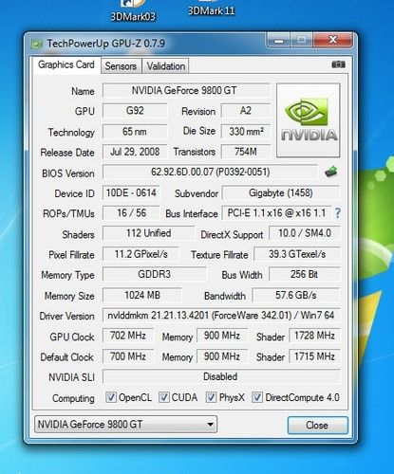
Task: Click the A2 revision value
Action: pyautogui.click(x=246, y=111)
